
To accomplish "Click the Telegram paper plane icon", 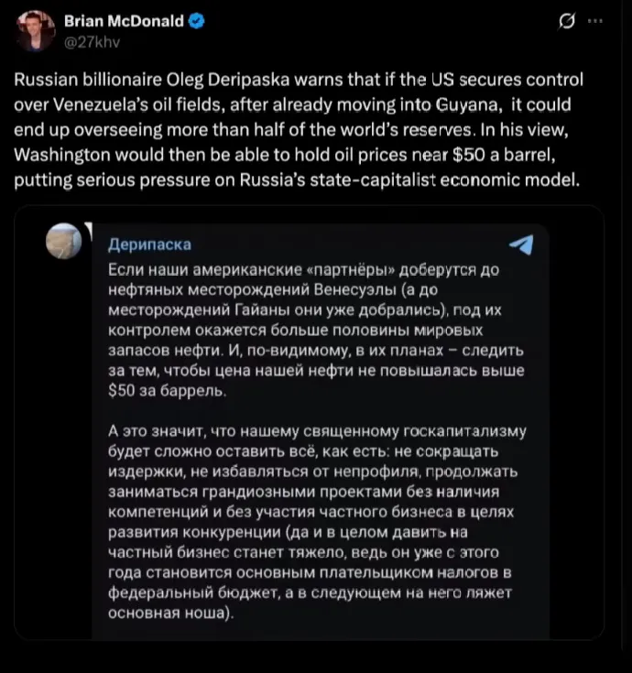I will (x=520, y=244).
